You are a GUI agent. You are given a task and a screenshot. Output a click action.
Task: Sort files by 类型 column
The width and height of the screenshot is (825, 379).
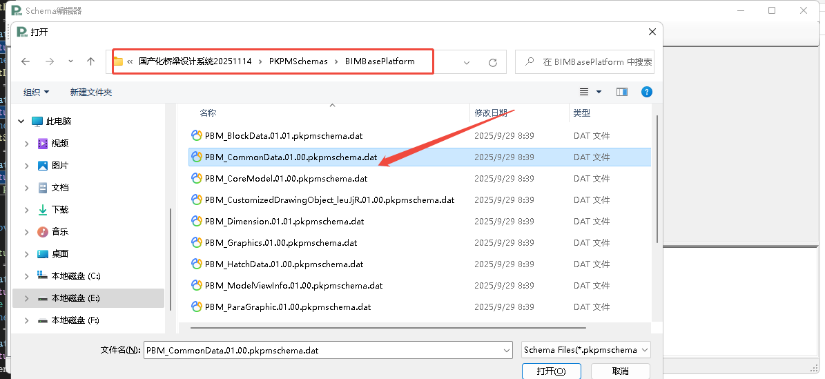[x=582, y=113]
